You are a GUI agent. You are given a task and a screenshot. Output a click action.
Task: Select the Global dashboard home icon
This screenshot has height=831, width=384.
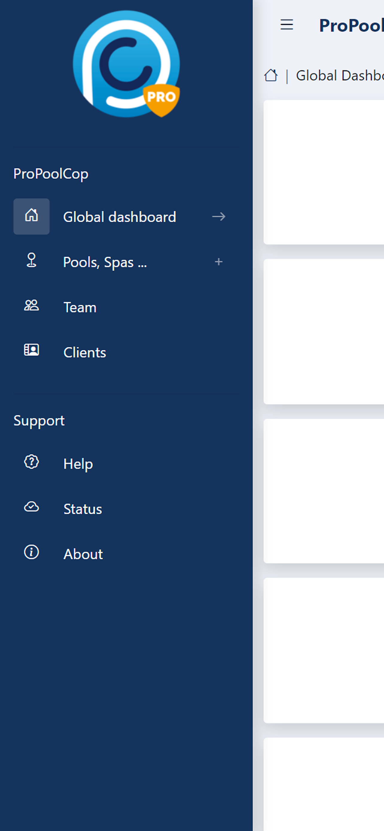point(32,217)
